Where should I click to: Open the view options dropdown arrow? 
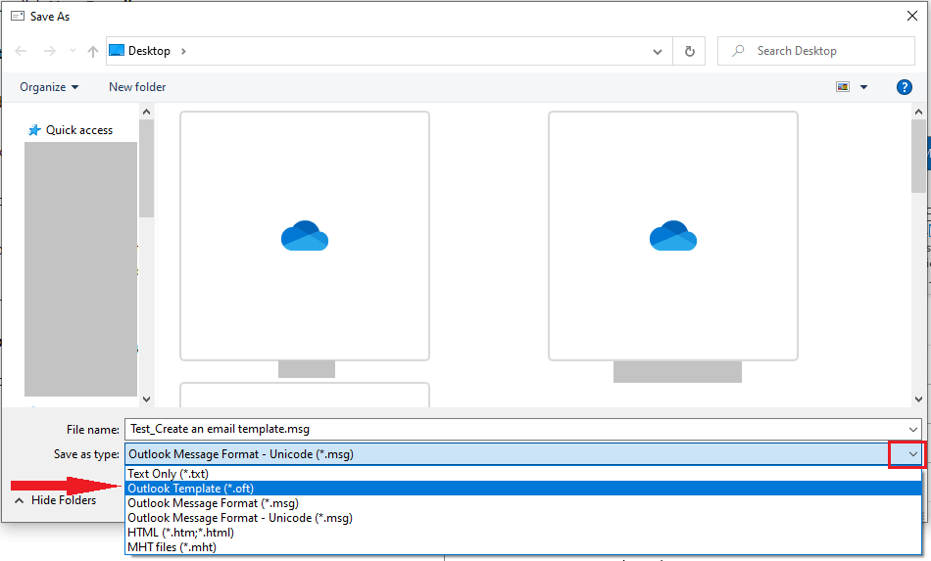coord(864,87)
